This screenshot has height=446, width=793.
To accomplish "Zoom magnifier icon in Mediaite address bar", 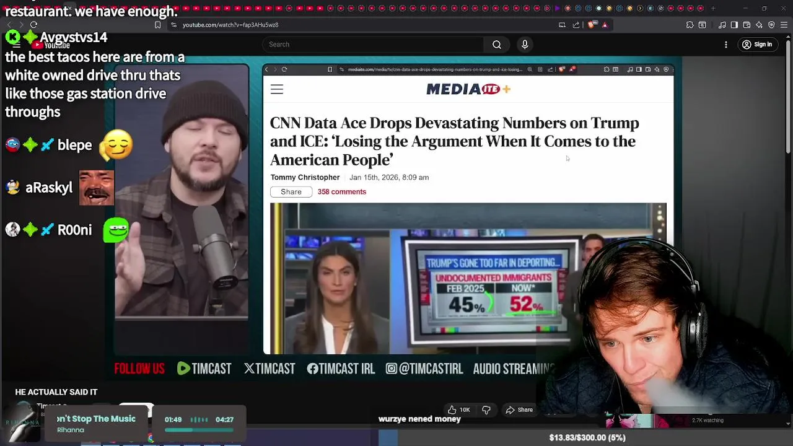I will click(x=530, y=69).
